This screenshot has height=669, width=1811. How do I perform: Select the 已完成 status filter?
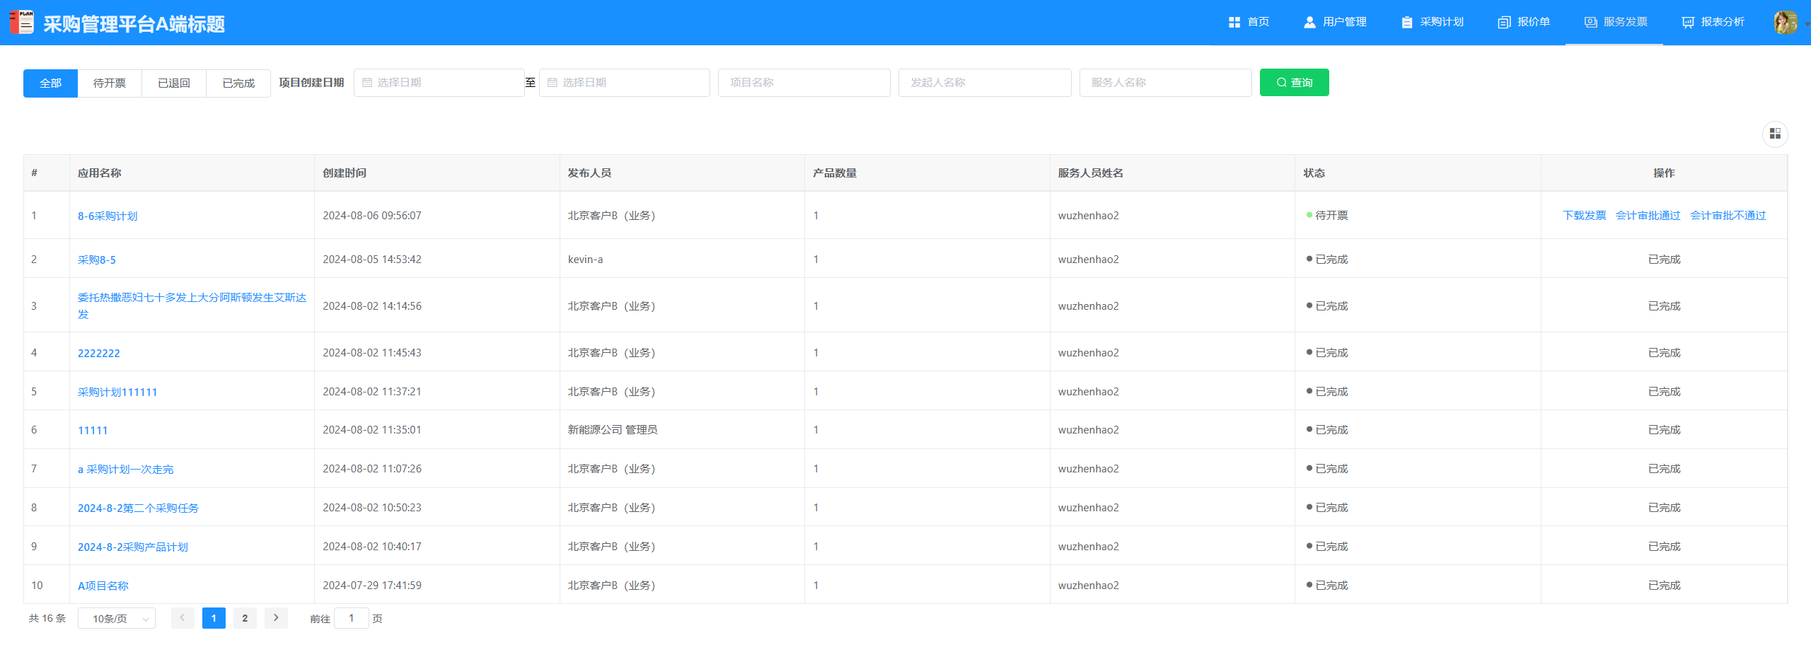(238, 83)
